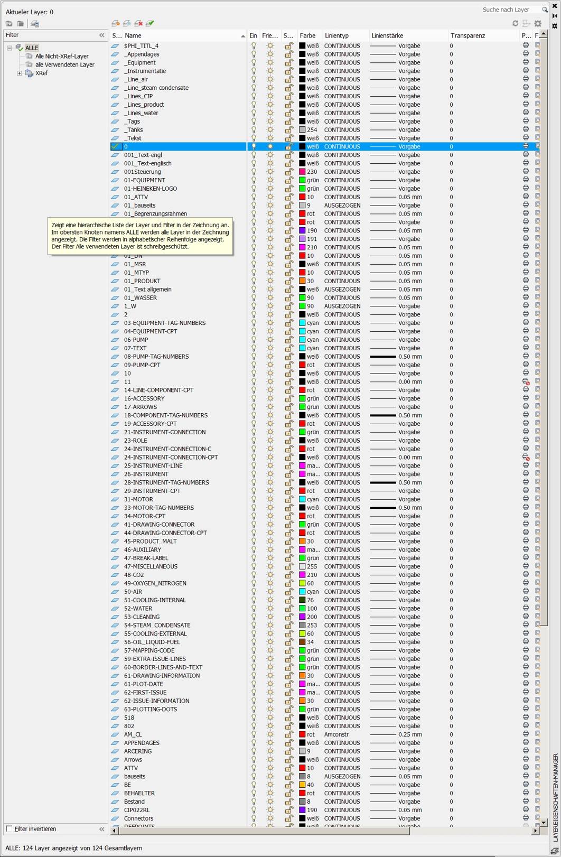
Task: Create a new property filter
Action: (9, 23)
